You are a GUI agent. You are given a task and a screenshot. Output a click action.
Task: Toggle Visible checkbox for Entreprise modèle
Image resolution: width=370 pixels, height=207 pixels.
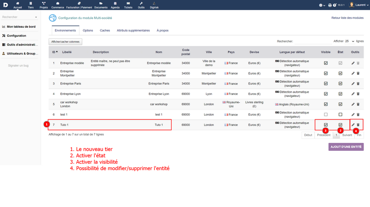(x=326, y=63)
